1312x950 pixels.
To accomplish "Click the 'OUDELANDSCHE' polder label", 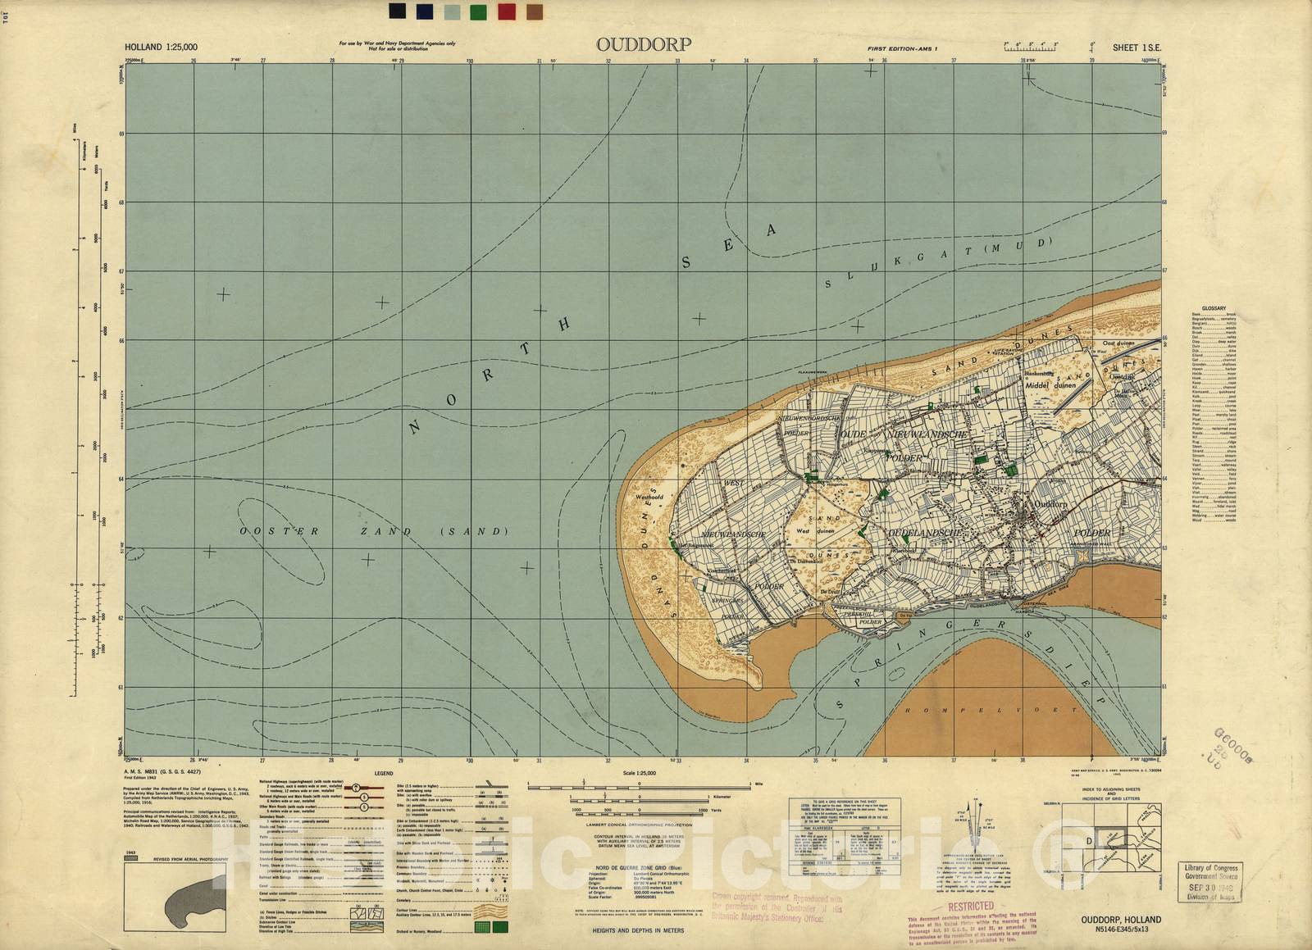I will pos(925,533).
